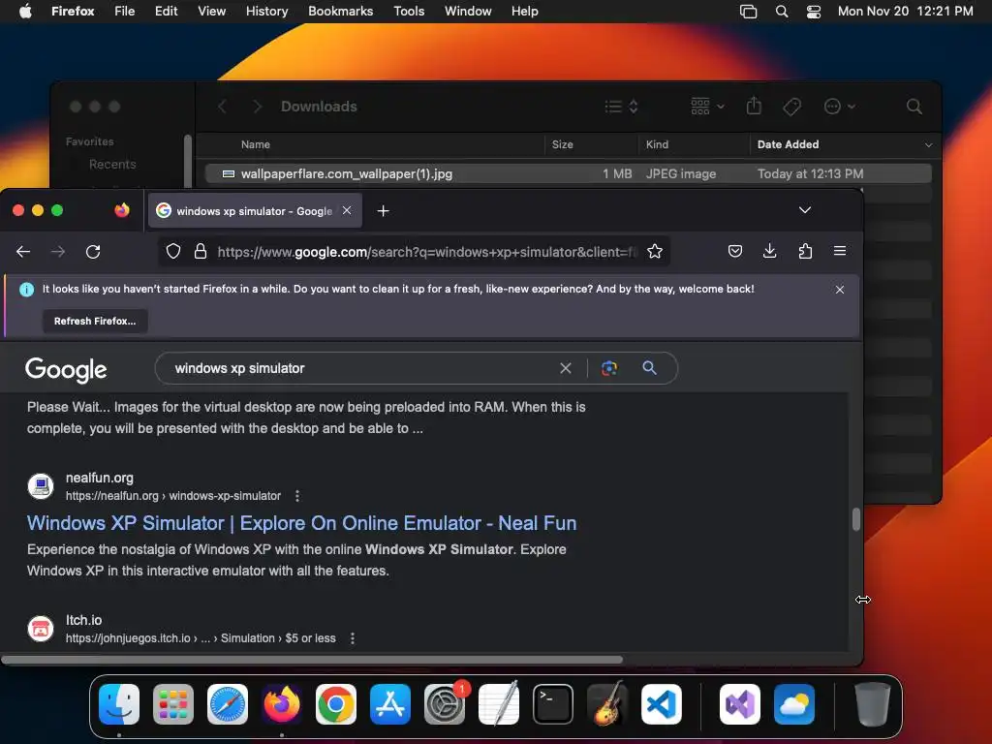Open nealfun.org result options menu
Screen dimensions: 992x744
297,496
